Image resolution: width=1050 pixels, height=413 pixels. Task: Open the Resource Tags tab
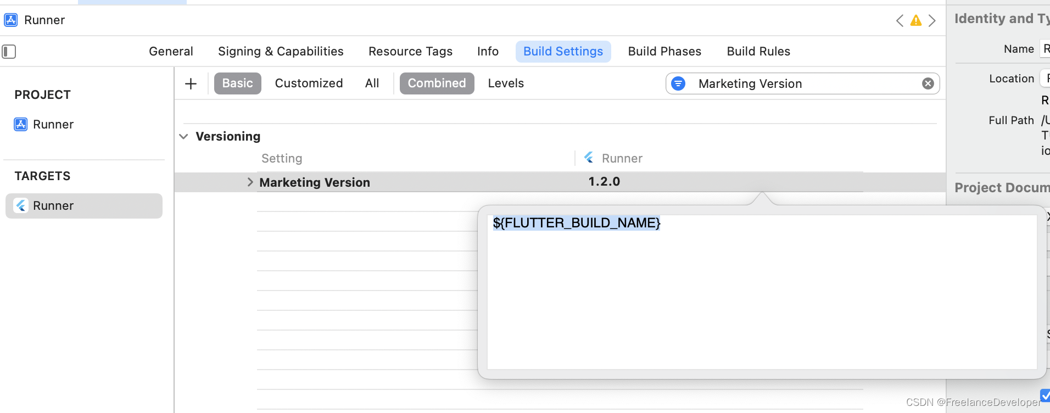point(410,52)
